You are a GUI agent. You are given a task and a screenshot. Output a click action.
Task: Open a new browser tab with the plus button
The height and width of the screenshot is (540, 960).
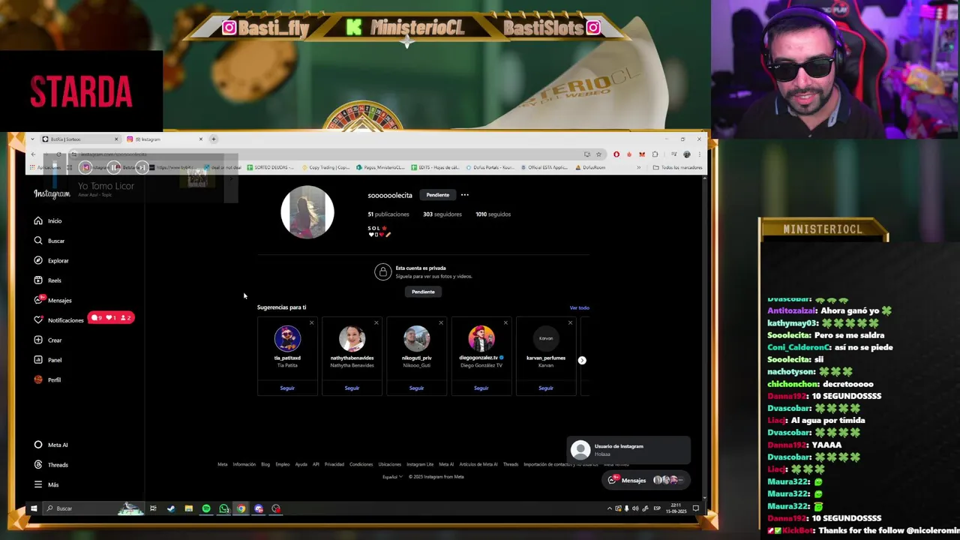point(213,139)
